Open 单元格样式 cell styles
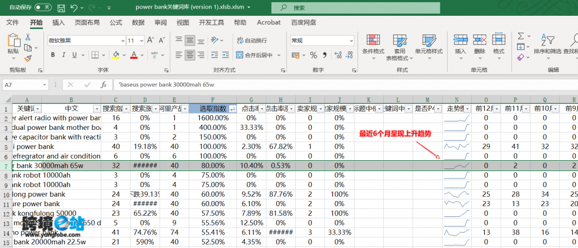Screen dimensions: 578x248 tap(429, 46)
